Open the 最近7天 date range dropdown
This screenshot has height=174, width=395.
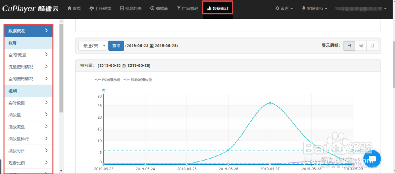(x=93, y=46)
